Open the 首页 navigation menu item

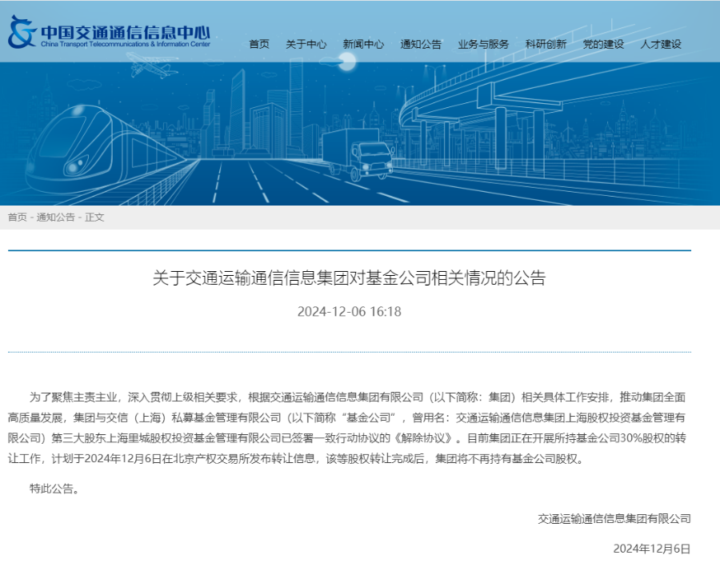(259, 44)
